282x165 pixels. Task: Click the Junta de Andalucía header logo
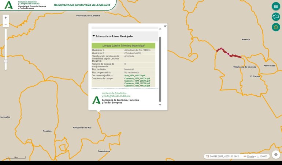(8, 5)
